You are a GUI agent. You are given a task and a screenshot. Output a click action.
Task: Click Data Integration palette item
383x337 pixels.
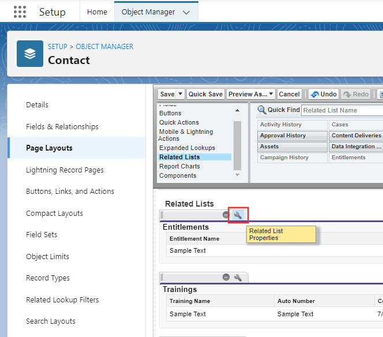point(356,147)
